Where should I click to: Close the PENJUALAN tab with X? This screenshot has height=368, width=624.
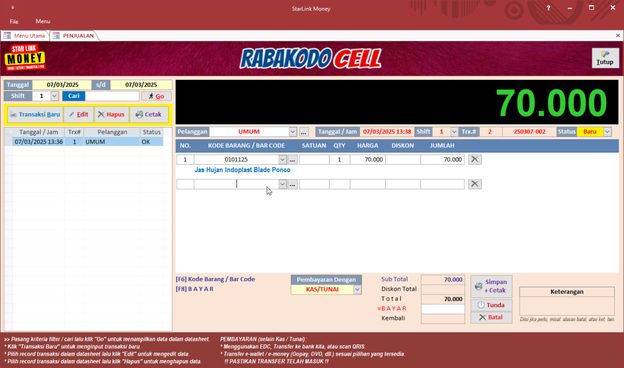coord(618,35)
